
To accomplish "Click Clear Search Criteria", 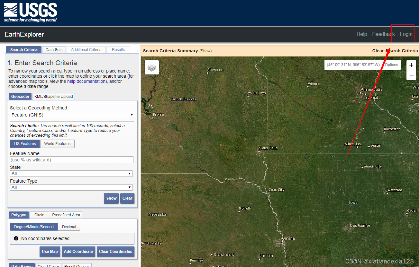I will 395,51.
